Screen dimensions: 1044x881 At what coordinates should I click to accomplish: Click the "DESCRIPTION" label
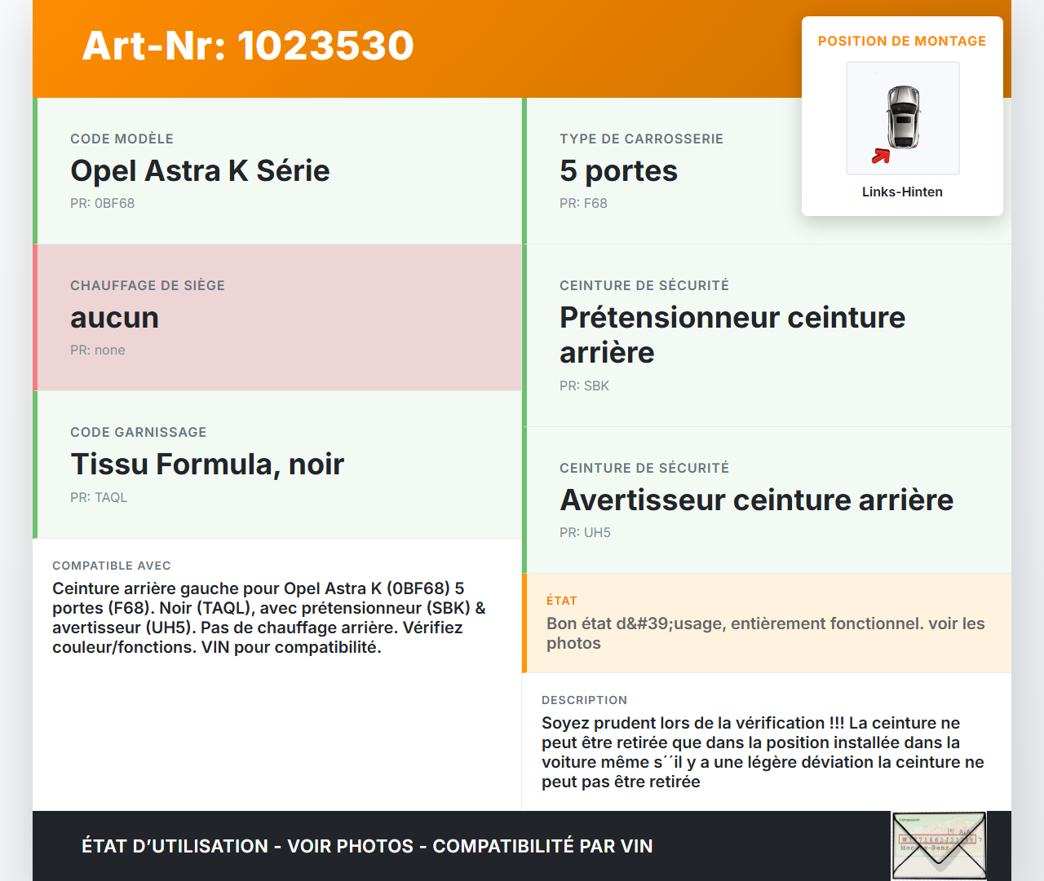coord(584,700)
